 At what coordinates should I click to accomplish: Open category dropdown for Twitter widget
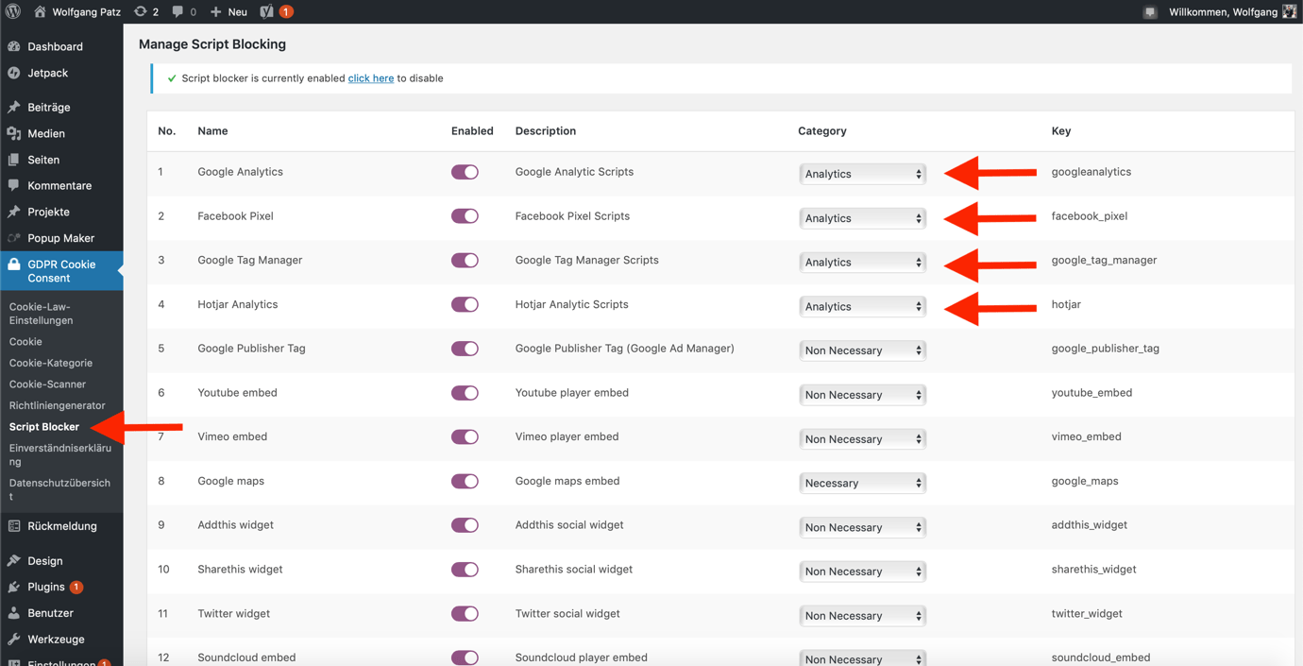pyautogui.click(x=862, y=616)
